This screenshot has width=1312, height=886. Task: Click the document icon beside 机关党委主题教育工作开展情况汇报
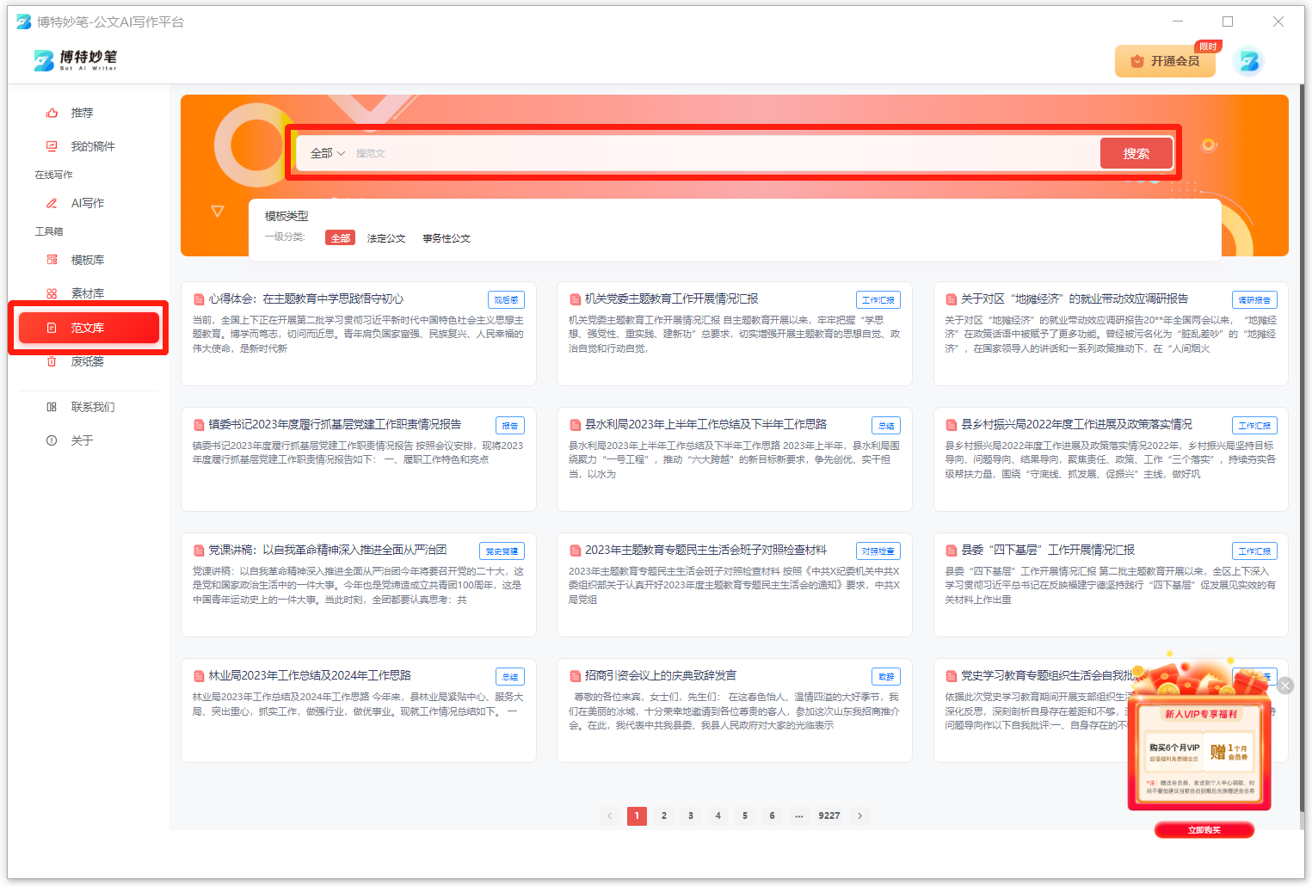coord(576,299)
